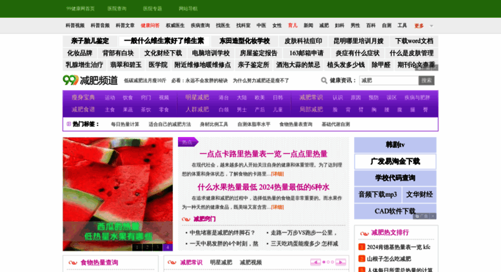
Task: Close the sidebar ad with X icon
Action: pyautogui.click(x=433, y=216)
